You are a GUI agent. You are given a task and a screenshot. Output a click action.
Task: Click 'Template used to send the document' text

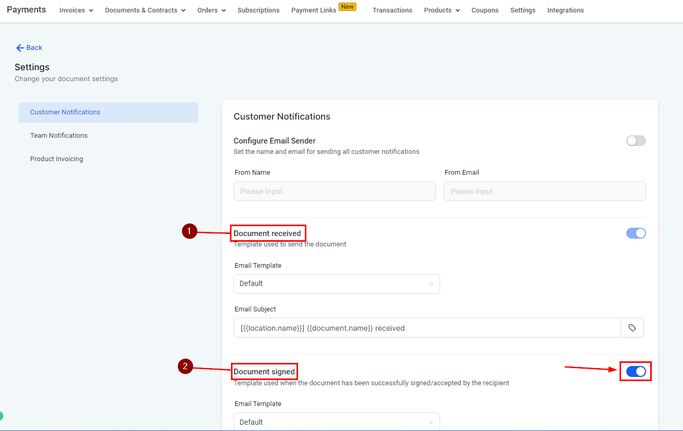pos(290,244)
